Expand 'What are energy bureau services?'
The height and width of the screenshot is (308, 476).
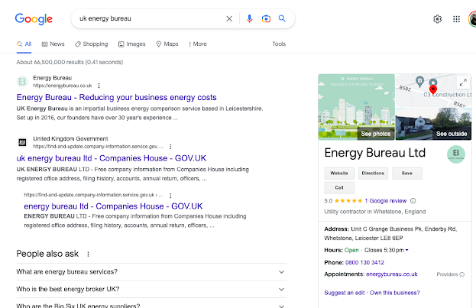pyautogui.click(x=151, y=272)
